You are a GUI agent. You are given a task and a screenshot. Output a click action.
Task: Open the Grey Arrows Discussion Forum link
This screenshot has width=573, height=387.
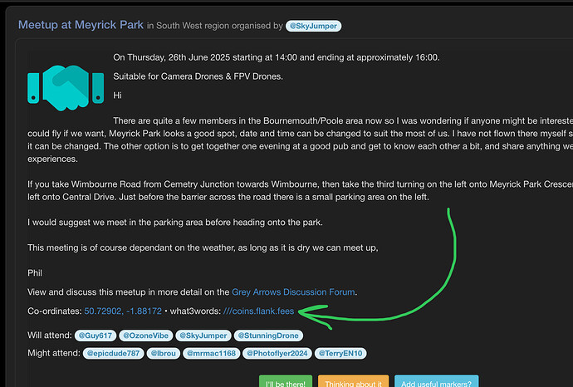(294, 291)
